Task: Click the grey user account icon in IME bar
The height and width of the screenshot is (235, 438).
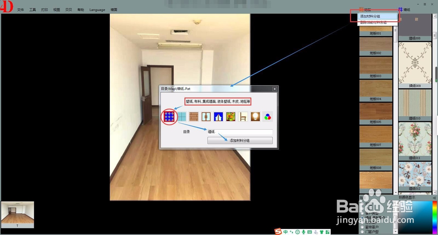Action: [316, 232]
